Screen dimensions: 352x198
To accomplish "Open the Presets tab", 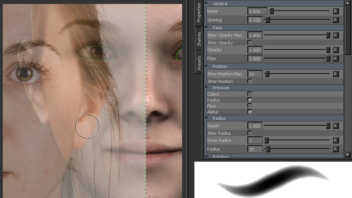I will (x=199, y=62).
